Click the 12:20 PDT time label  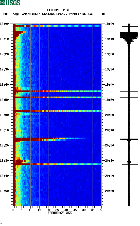tap(4, 54)
